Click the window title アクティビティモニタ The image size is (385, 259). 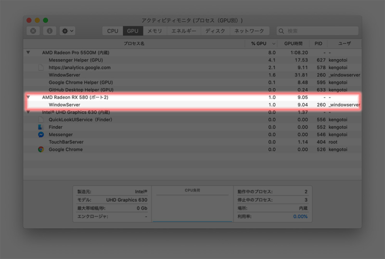166,20
